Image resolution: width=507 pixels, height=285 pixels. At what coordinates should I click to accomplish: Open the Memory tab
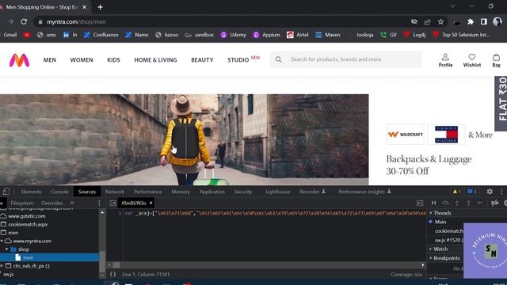(181, 192)
